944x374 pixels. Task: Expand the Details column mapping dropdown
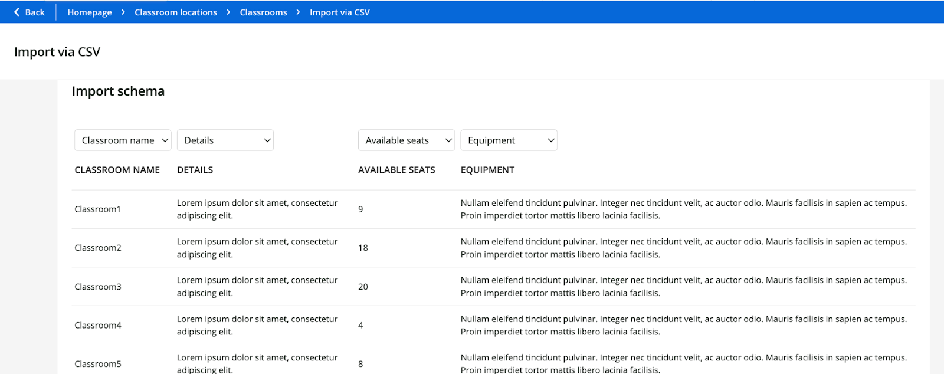point(225,140)
